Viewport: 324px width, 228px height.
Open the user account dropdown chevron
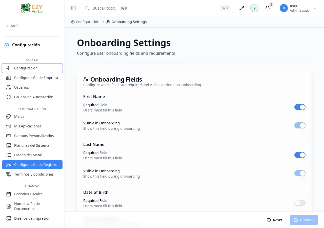pos(315,8)
